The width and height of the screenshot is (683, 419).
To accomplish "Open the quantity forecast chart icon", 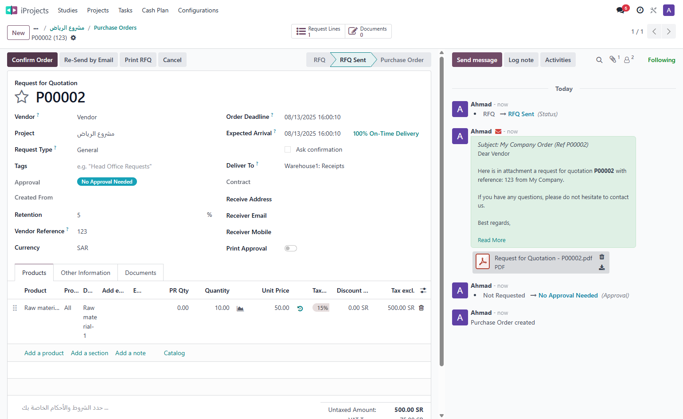I will point(240,308).
